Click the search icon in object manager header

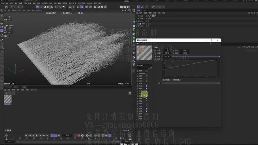click(x=249, y=13)
